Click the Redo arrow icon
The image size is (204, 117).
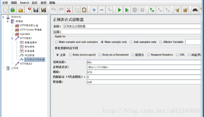click(x=61, y=10)
